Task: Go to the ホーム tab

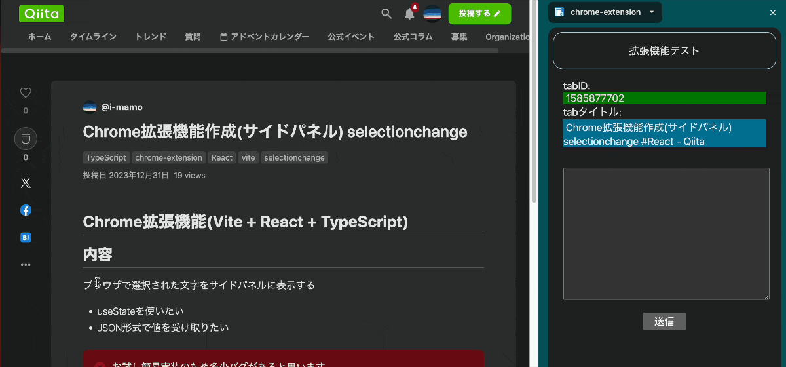Action: point(39,37)
